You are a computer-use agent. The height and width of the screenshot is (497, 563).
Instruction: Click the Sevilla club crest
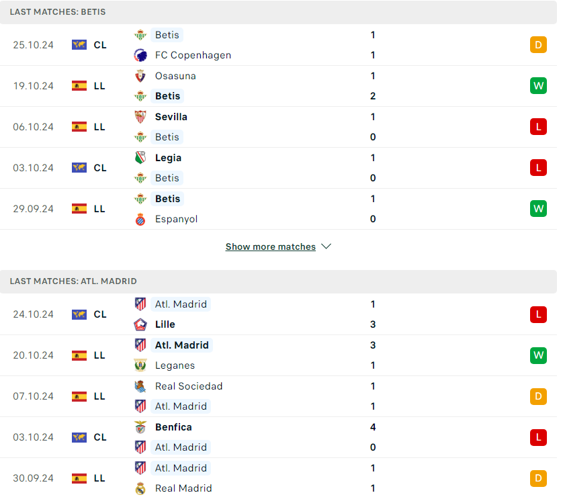click(140, 117)
